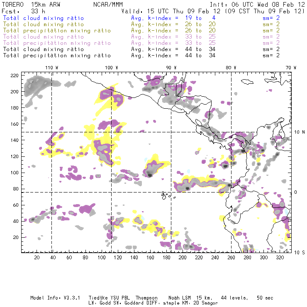The width and height of the screenshot is (307, 307).
Task: Click the "(09 CST Thu 09 Feb 12)" local time text
Action: pos(264,11)
